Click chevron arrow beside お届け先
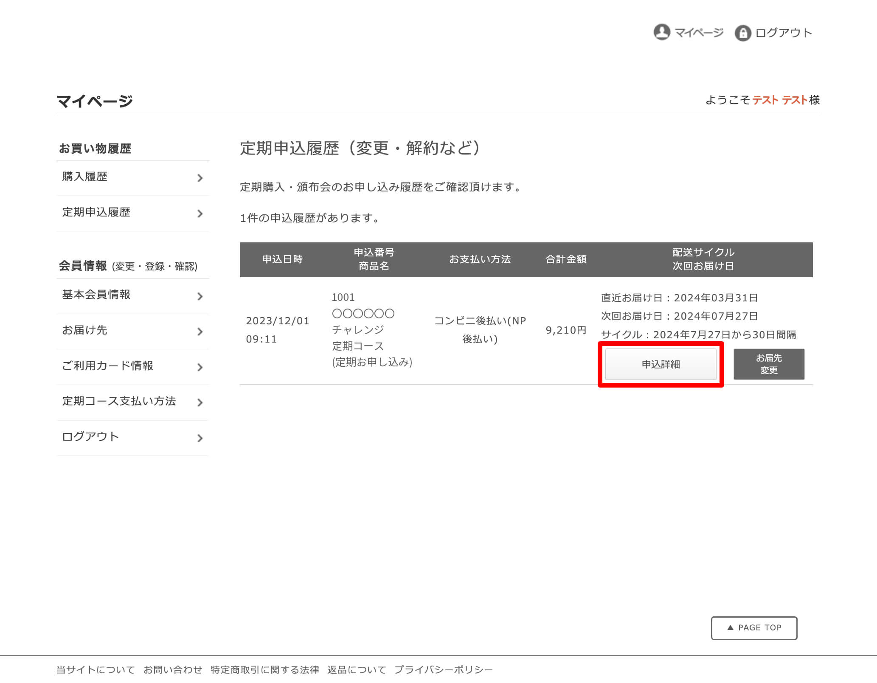The height and width of the screenshot is (683, 877). (x=200, y=332)
